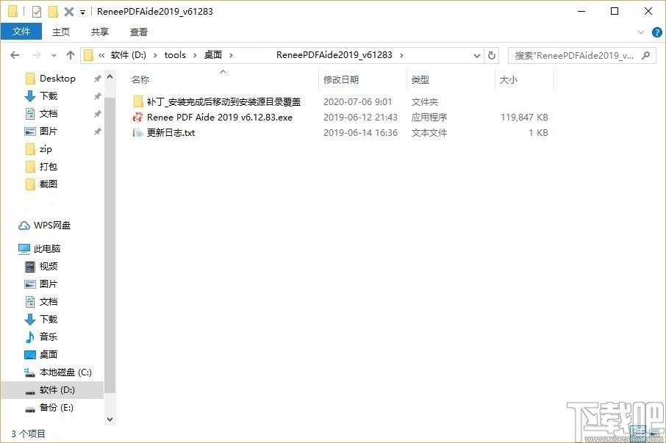Screen dimensions: 666x443
Task: Open WPS网盘 in navigation pane
Action: click(x=52, y=226)
